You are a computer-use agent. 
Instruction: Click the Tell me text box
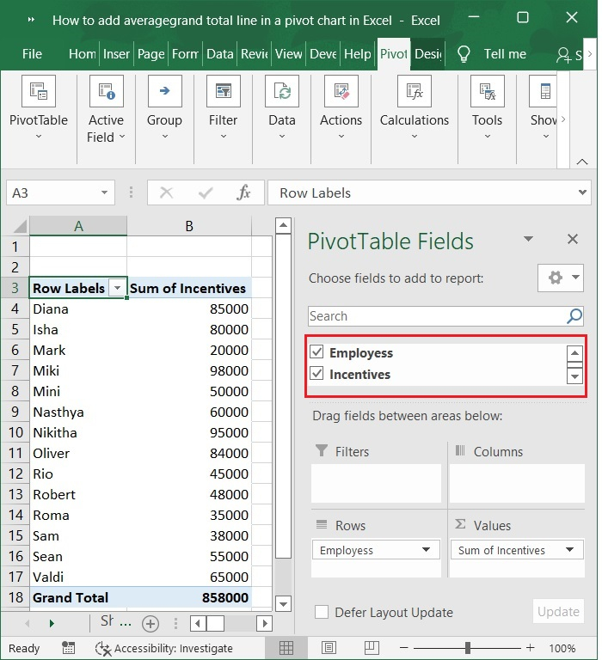click(505, 54)
